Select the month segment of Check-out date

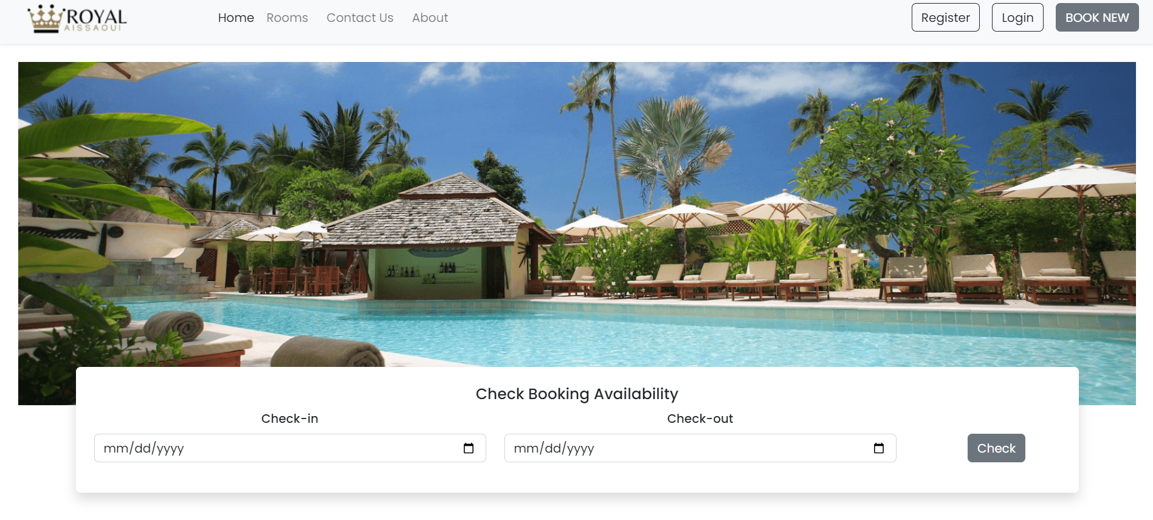[x=526, y=449]
